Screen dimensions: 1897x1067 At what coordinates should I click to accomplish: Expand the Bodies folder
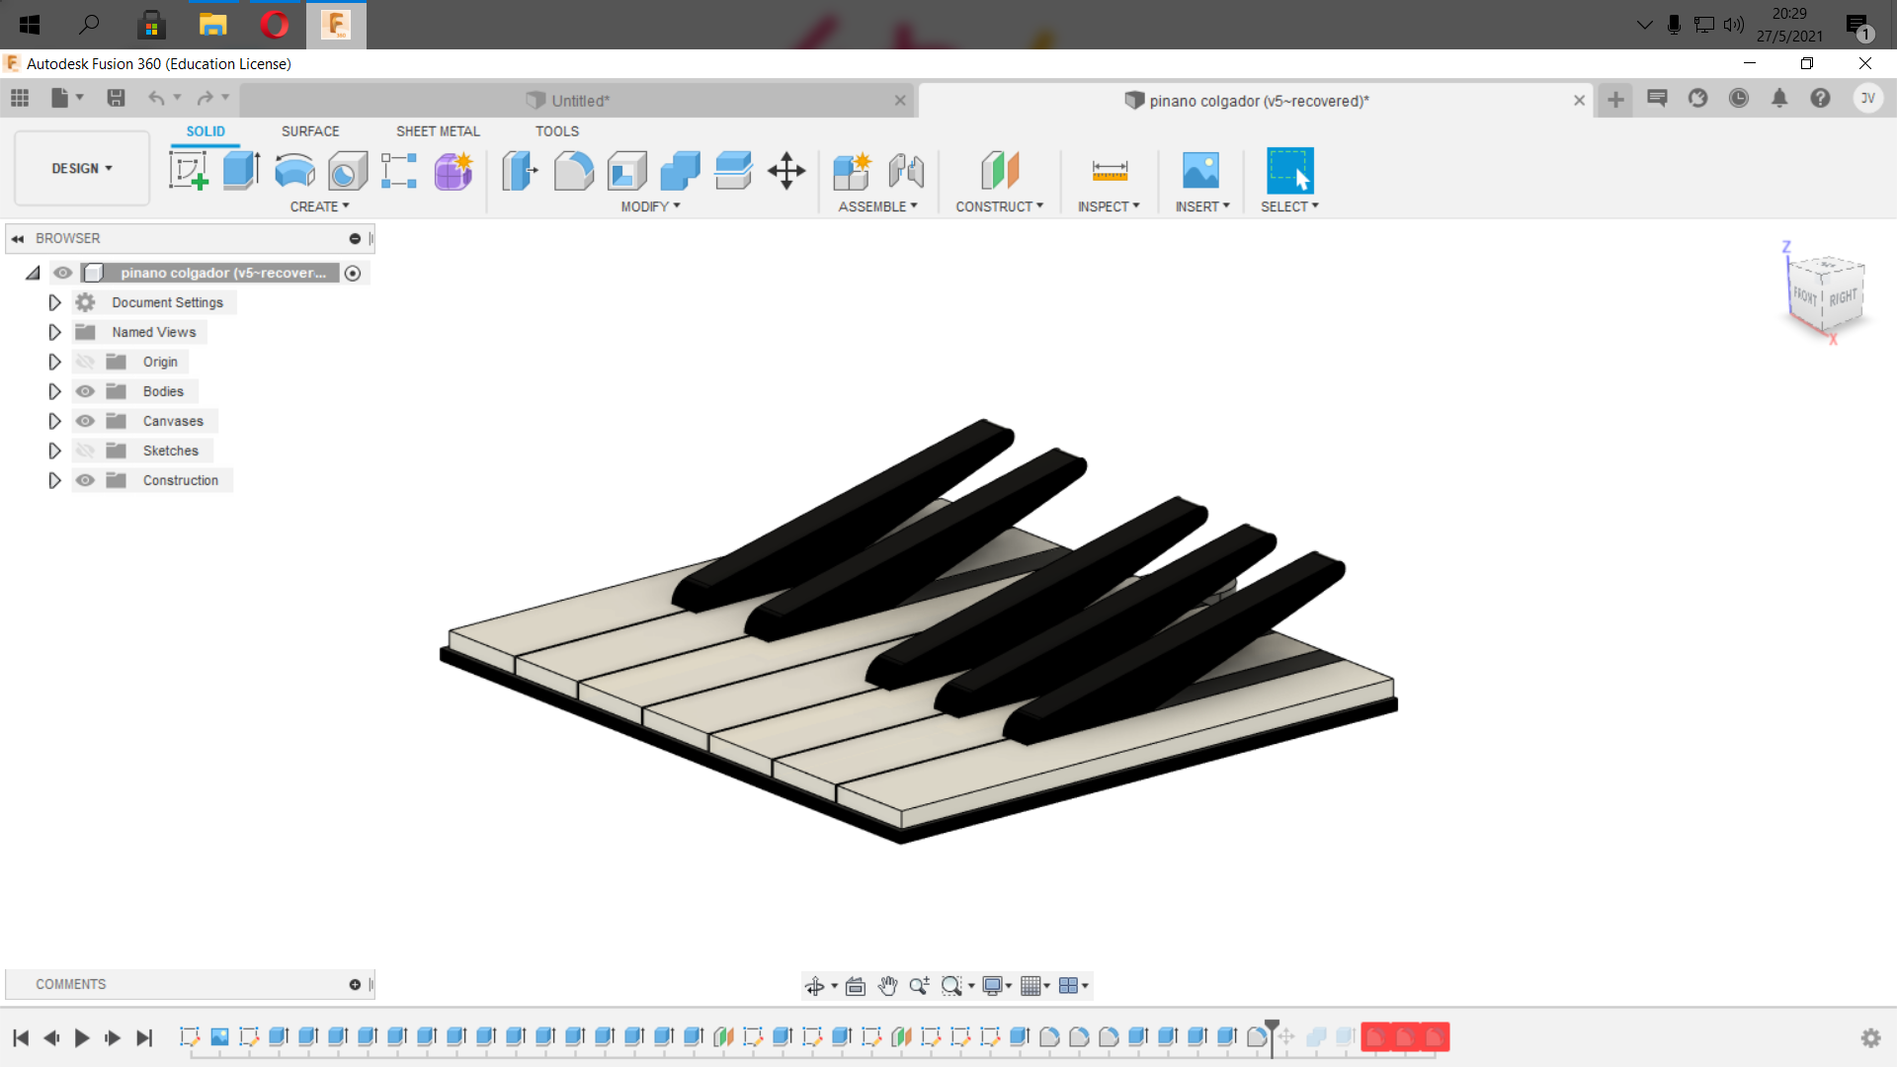[x=54, y=391]
